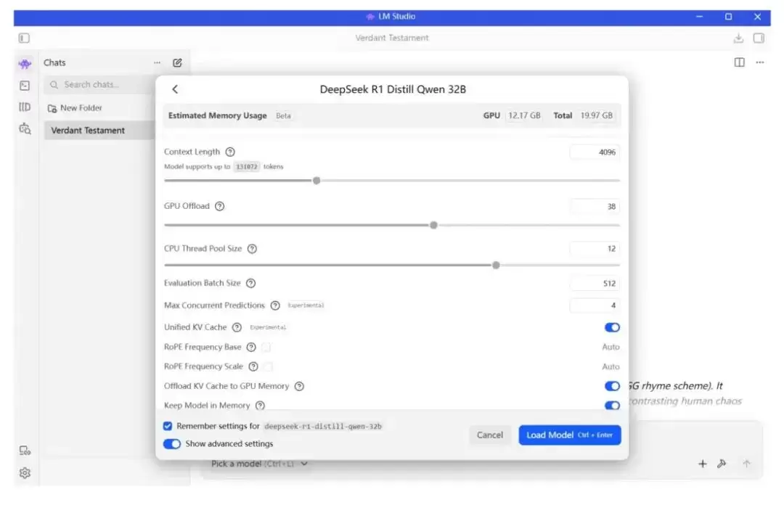This screenshot has width=784, height=505.
Task: Show help for Evaluation Batch Size
Action: [x=251, y=283]
